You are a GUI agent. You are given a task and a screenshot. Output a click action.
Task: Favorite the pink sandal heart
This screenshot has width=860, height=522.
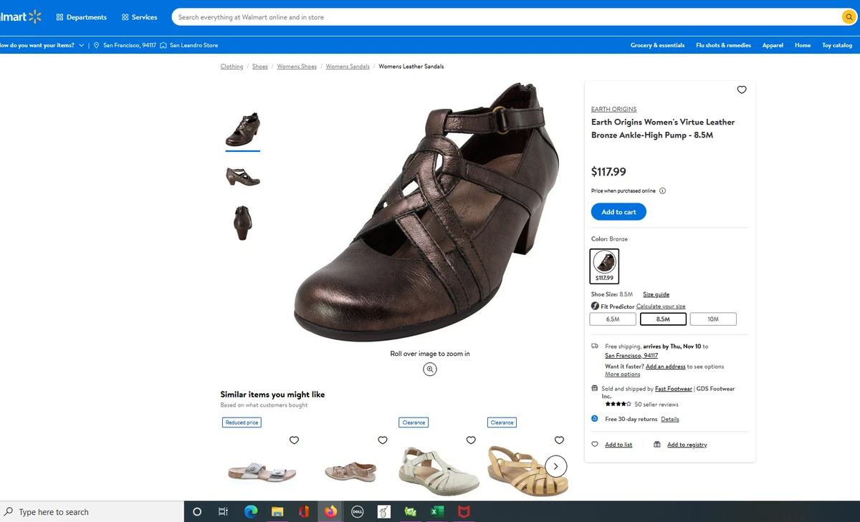pyautogui.click(x=383, y=440)
